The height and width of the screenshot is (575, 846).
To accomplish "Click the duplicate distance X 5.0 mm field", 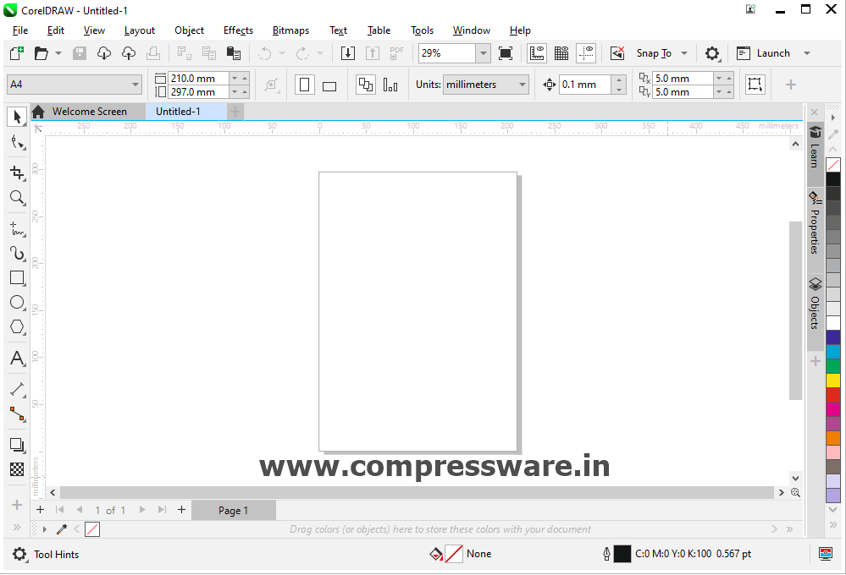I will (683, 78).
